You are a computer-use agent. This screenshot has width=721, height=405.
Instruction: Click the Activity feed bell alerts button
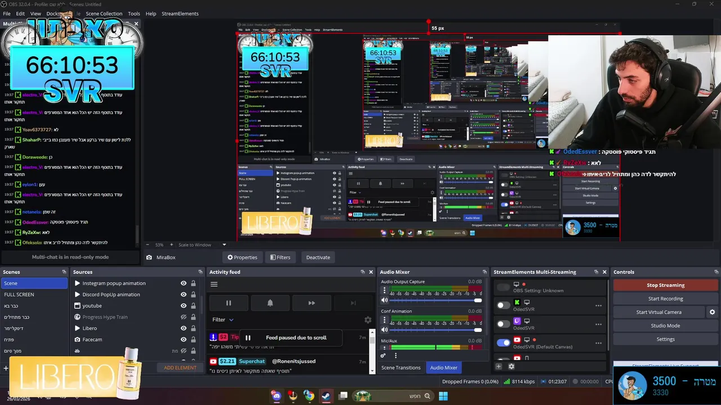[x=270, y=303]
